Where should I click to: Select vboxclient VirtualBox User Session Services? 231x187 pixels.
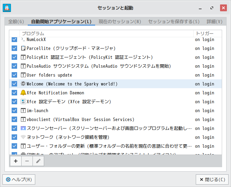coord(80,119)
